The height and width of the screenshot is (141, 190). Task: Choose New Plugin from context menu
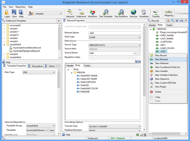tap(168, 87)
